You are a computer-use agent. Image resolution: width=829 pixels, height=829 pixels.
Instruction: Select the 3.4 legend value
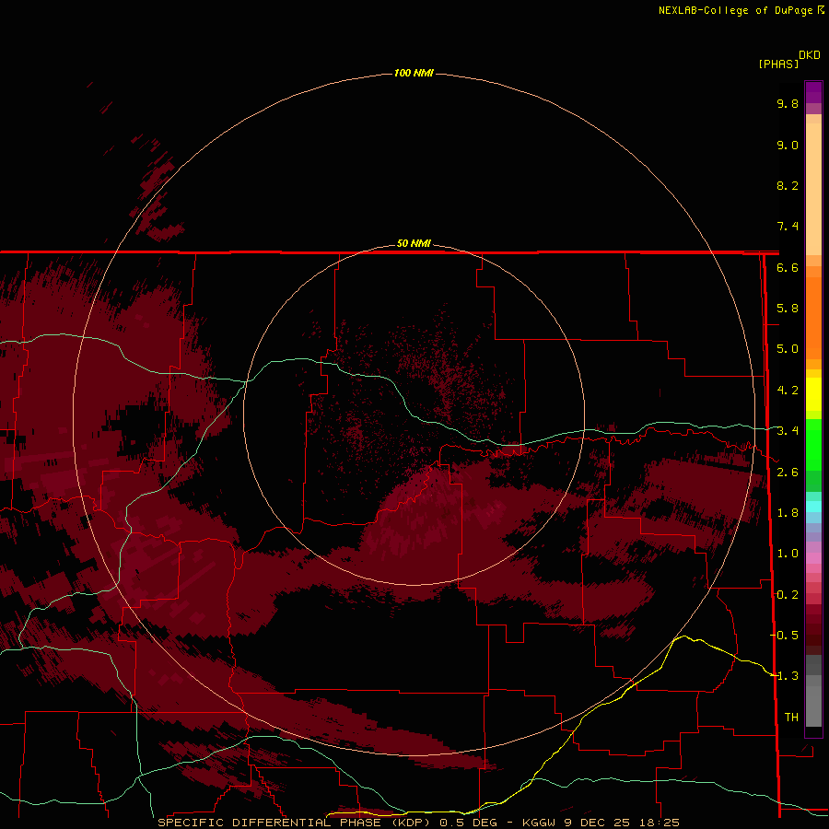pyautogui.click(x=788, y=431)
